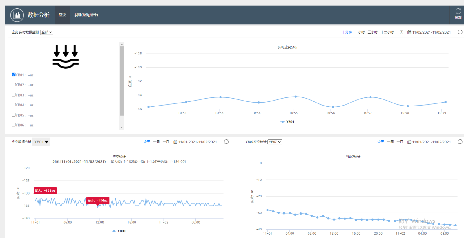Click date range 11/01/2021-11/02/2021 in YB07应变统计
Image resolution: width=464 pixels, height=238 pixels.
(x=432, y=142)
